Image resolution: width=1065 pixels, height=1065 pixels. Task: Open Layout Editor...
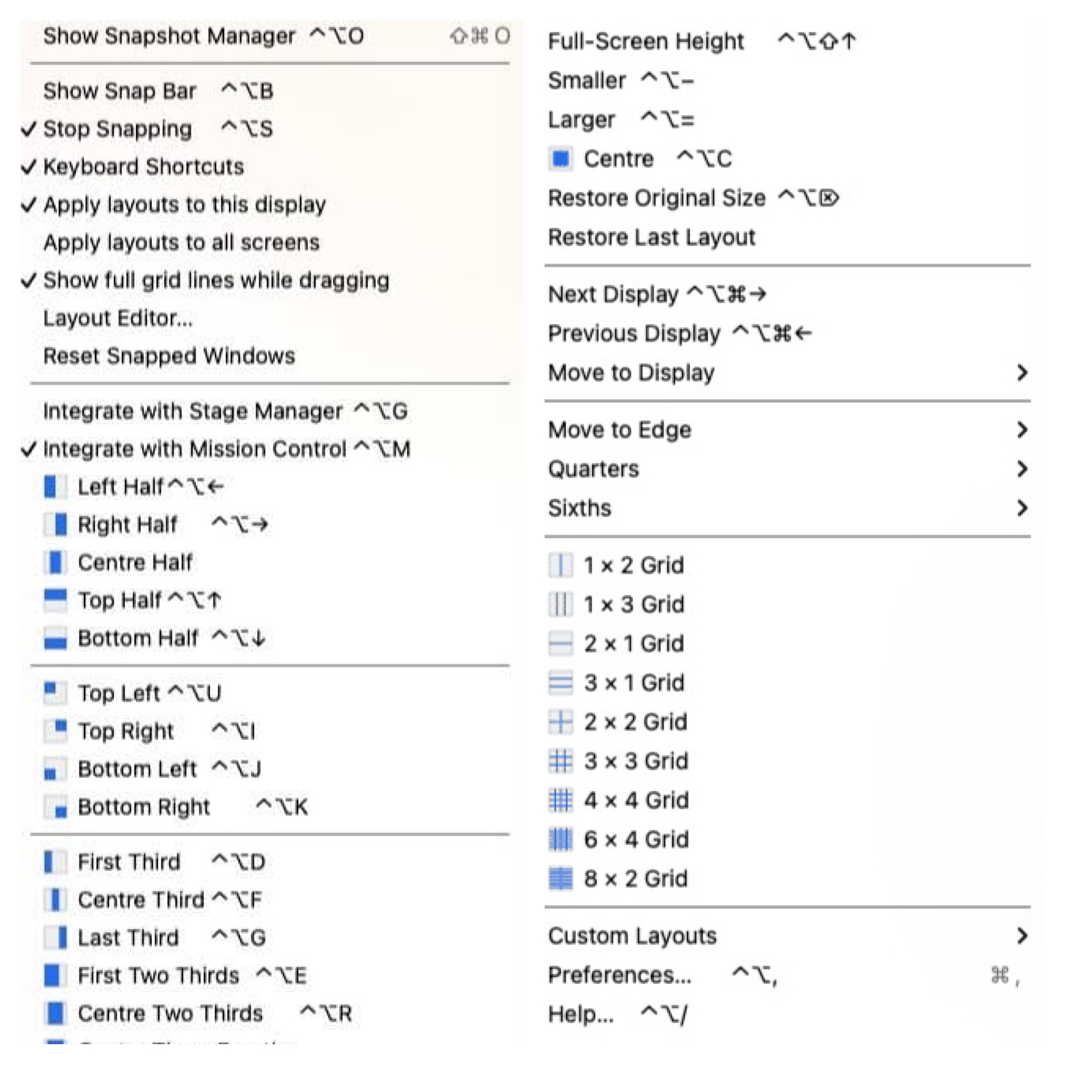[118, 318]
